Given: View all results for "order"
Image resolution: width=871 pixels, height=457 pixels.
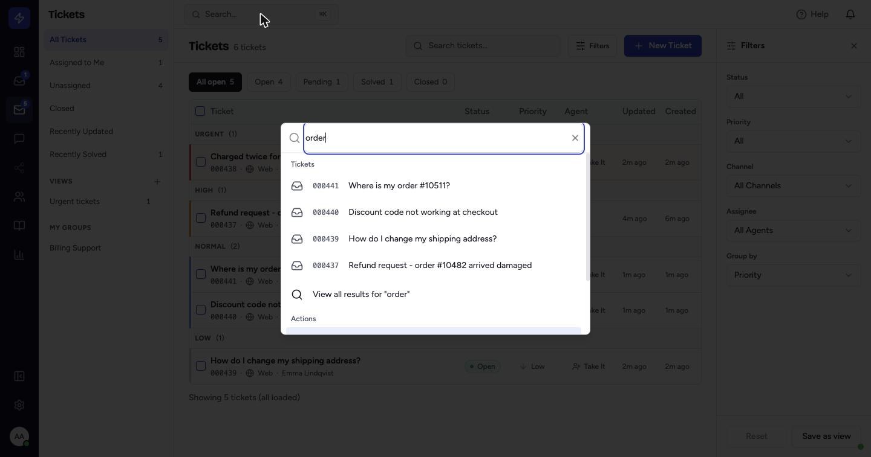Looking at the screenshot, I should click(434, 295).
